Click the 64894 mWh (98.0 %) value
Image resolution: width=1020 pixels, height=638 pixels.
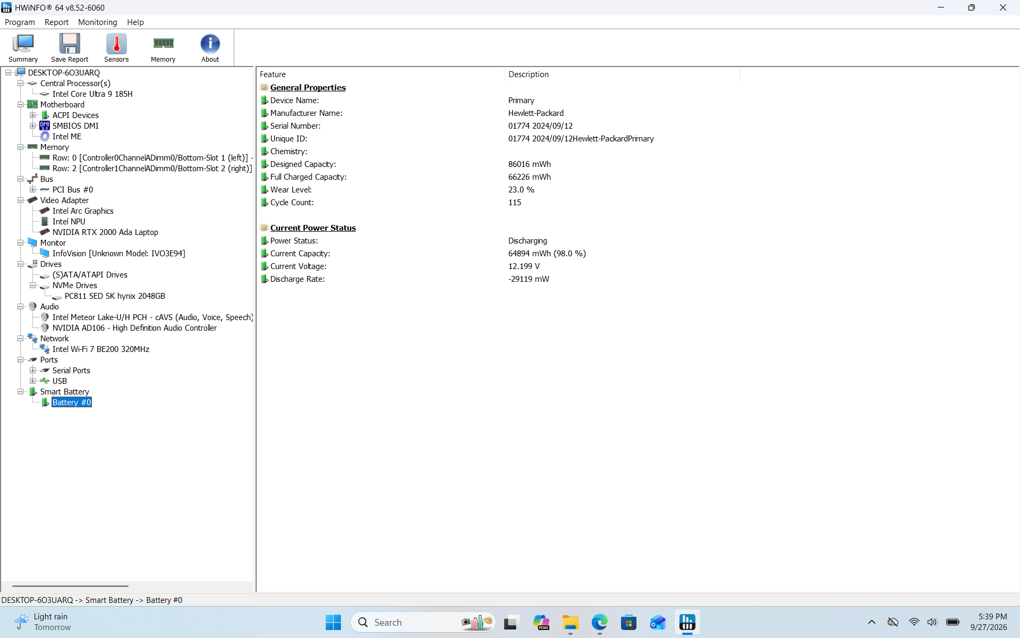tap(547, 254)
